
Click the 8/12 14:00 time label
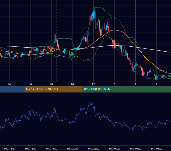tap(9, 148)
